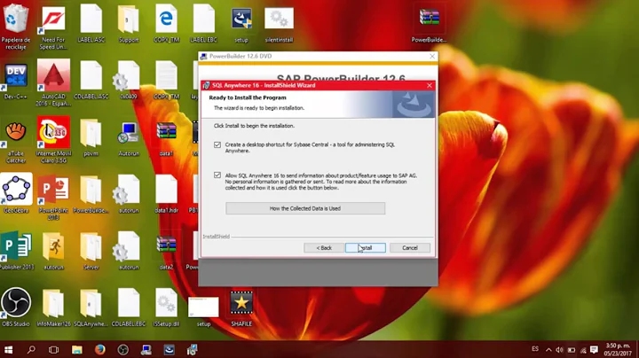
Task: Select the autorun folder with running figure
Action: (x=53, y=251)
